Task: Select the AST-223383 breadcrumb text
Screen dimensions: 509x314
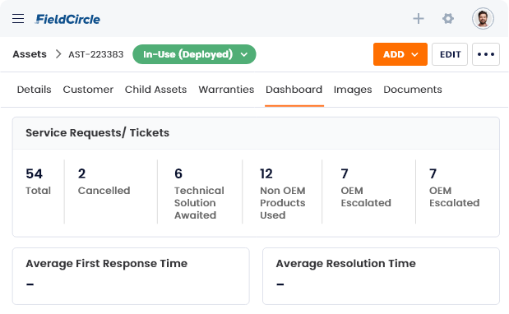Action: [x=95, y=54]
